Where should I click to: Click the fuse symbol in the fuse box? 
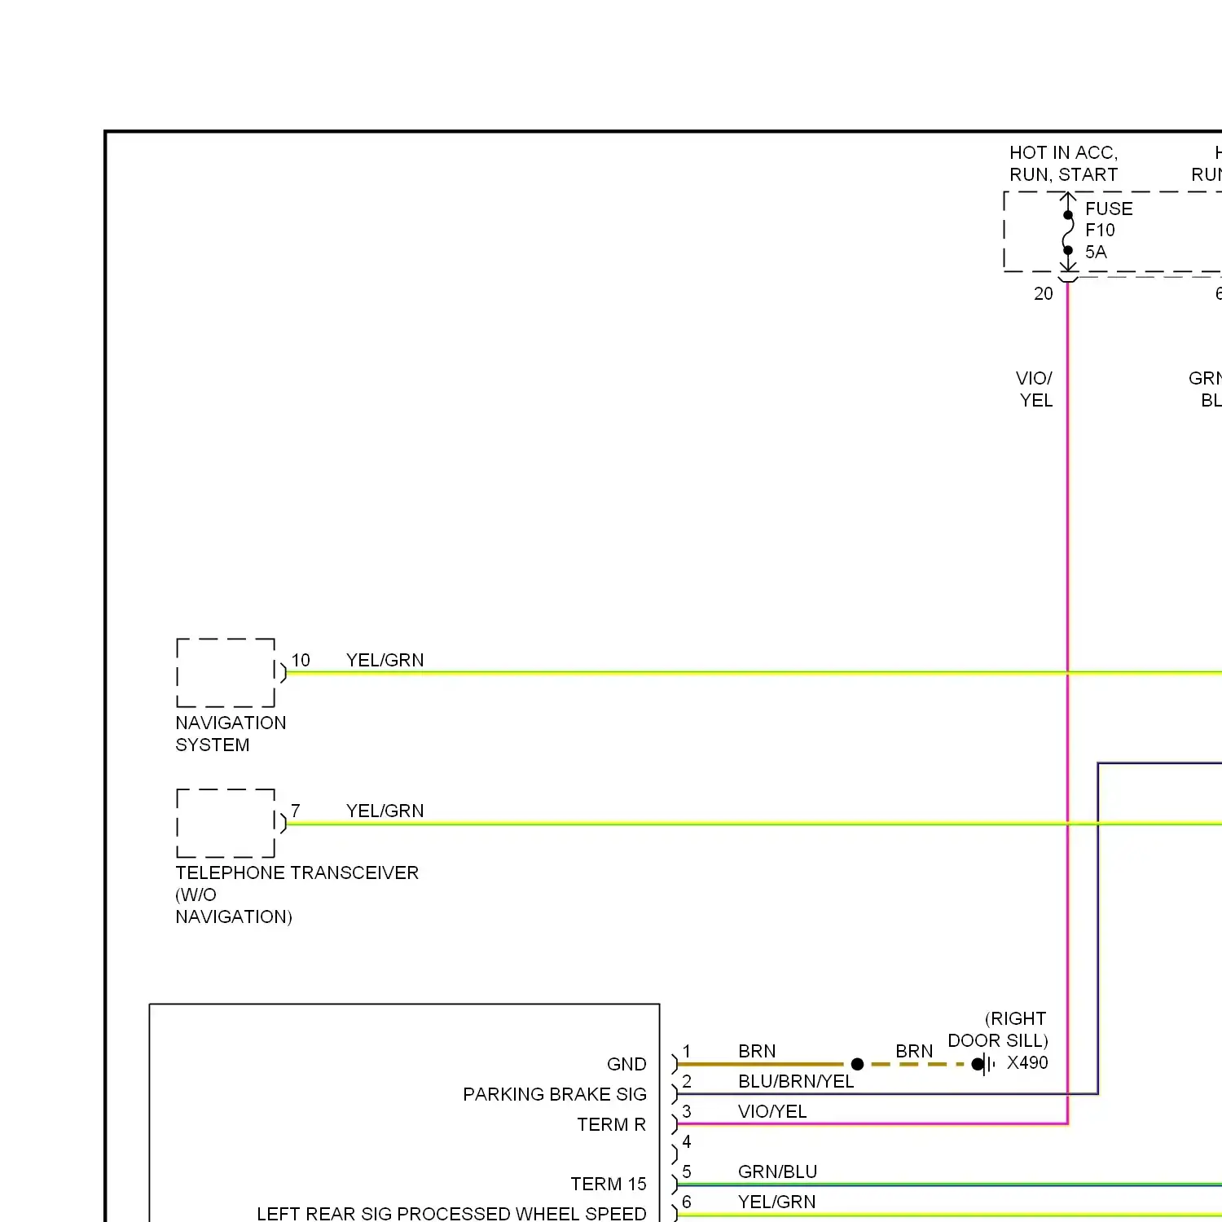(x=1068, y=233)
